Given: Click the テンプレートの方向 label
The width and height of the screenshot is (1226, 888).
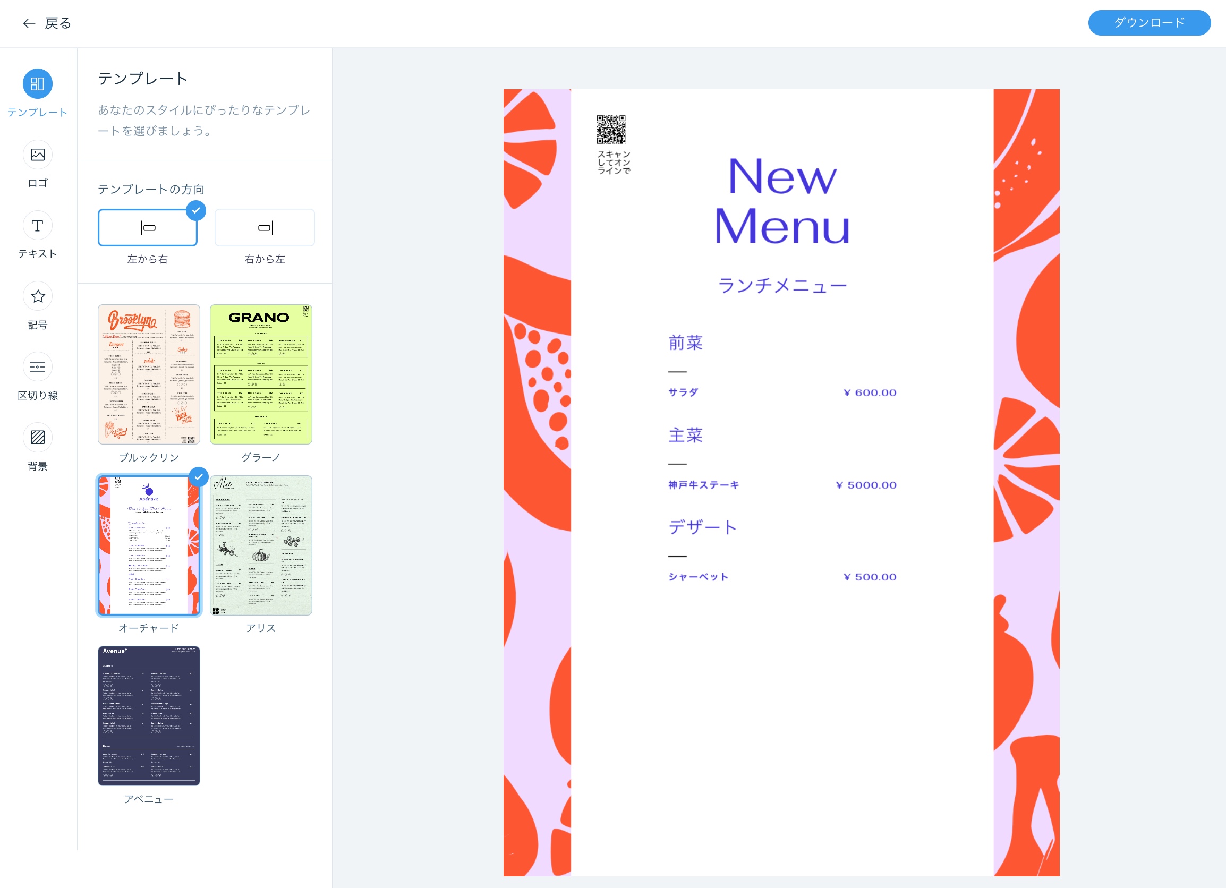Looking at the screenshot, I should click(151, 189).
